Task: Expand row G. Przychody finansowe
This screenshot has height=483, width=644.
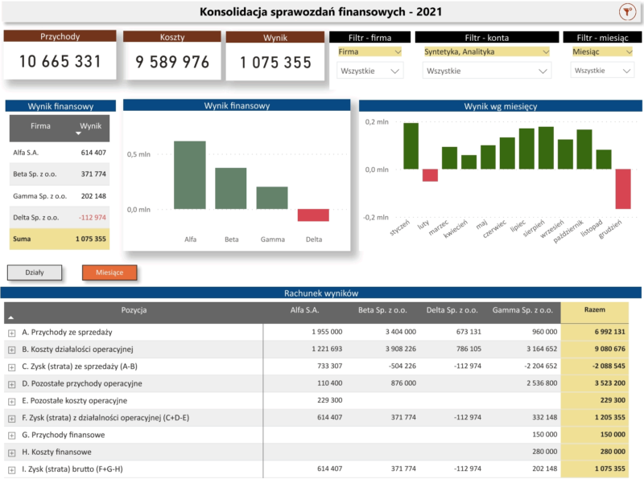Action: coord(11,435)
